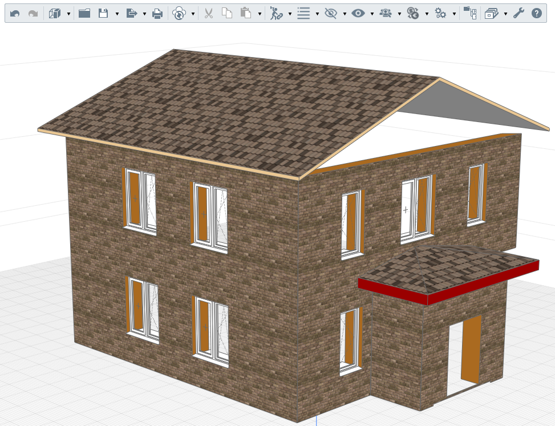Expand the export options arrow

point(144,14)
